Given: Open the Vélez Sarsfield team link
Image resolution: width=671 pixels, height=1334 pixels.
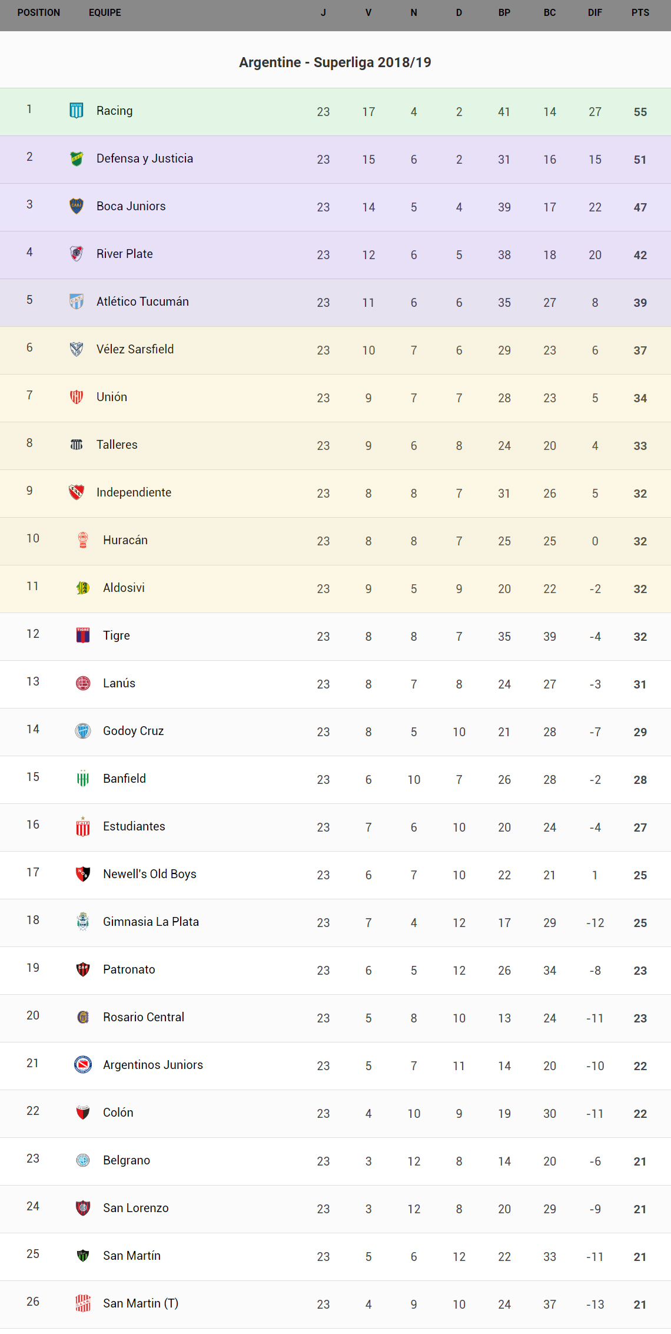Looking at the screenshot, I should coord(135,349).
